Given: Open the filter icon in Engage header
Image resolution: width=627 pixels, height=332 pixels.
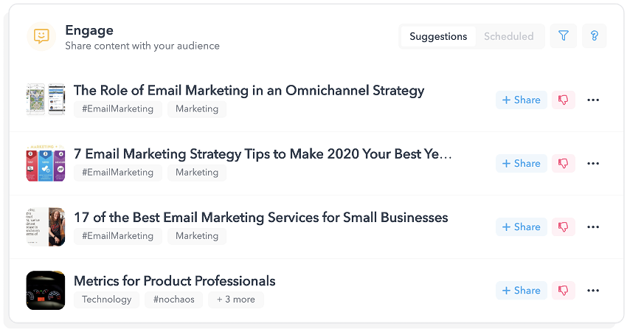Looking at the screenshot, I should (x=564, y=36).
